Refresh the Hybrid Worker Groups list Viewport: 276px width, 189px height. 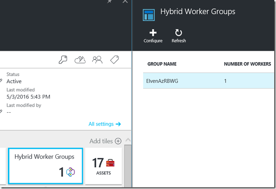pyautogui.click(x=178, y=33)
